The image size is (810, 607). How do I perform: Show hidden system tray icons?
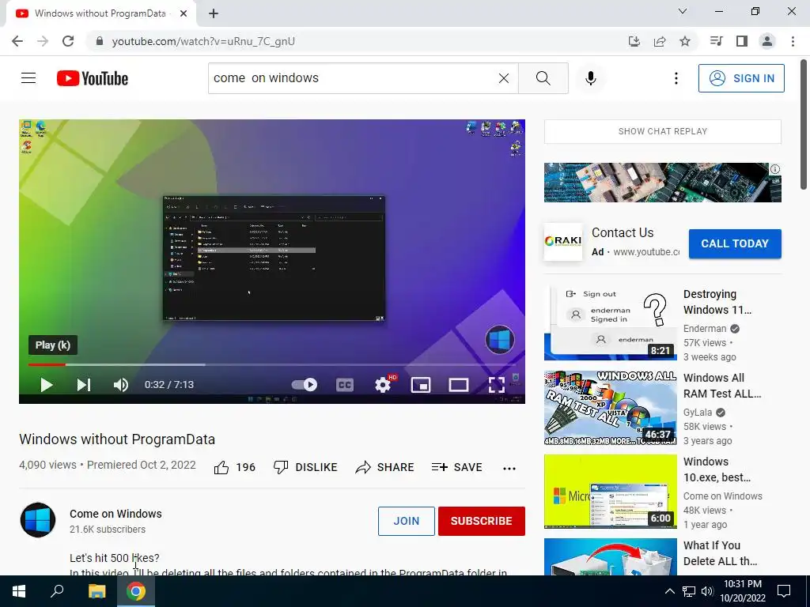[669, 591]
